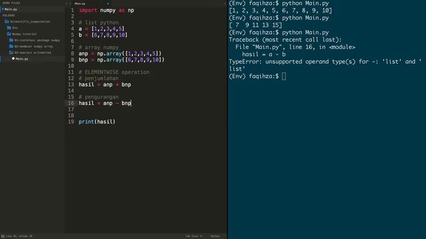426x239 pixels.
Task: Click the '# pengurangan' comment
Action: (99, 97)
